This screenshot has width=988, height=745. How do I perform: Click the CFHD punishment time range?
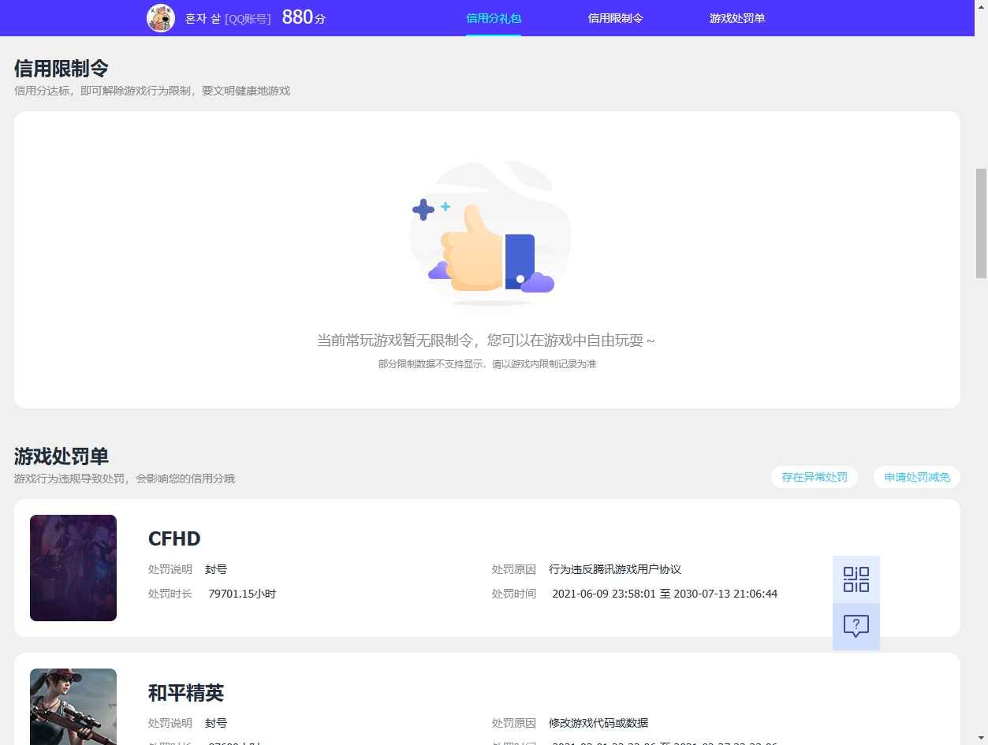(665, 594)
